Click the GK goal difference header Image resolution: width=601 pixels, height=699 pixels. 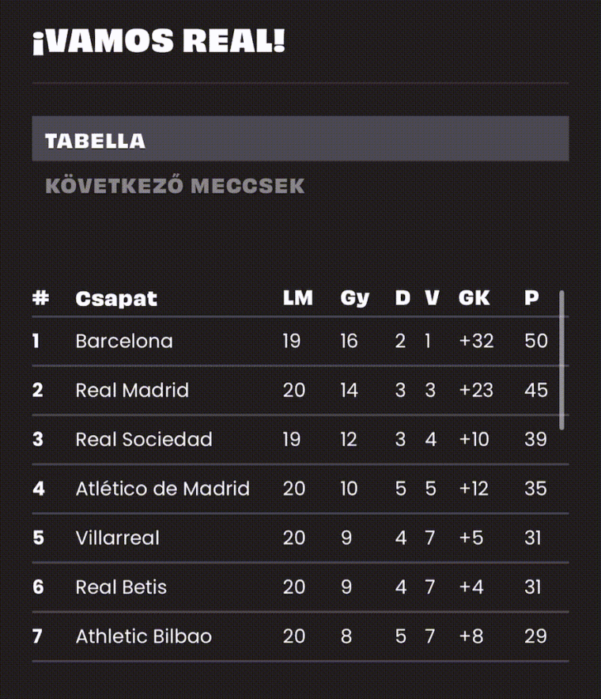pos(474,298)
